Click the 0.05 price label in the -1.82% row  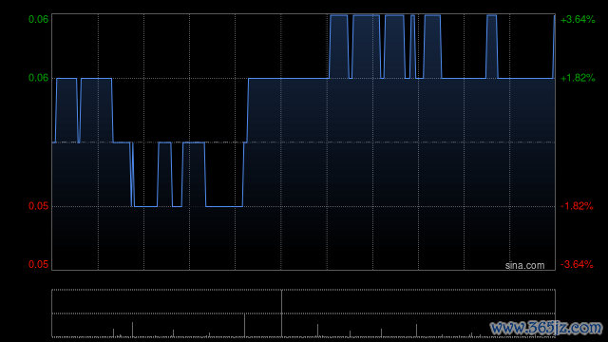(x=38, y=206)
